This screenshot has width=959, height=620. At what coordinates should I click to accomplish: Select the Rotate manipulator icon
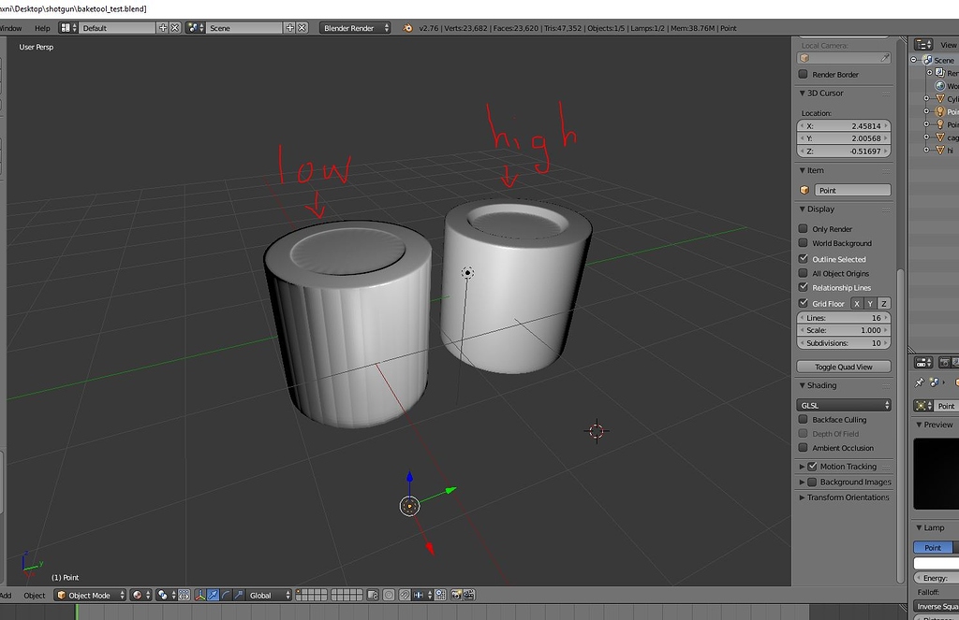coord(225,596)
